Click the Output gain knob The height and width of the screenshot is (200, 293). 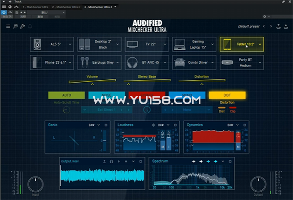[258, 184]
